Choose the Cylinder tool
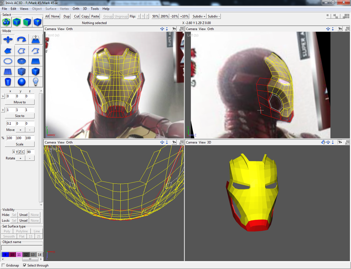Image resolution: width=351 pixels, height=269 pixels. 8,82
